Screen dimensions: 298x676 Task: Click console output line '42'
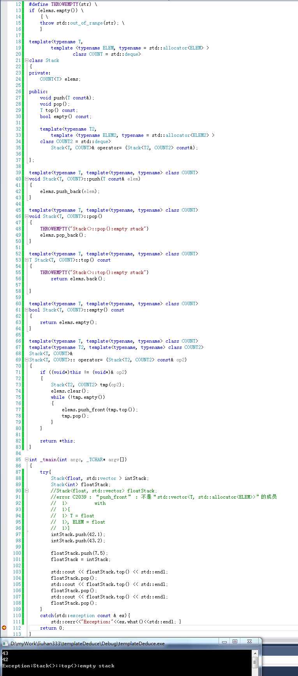coord(5,659)
